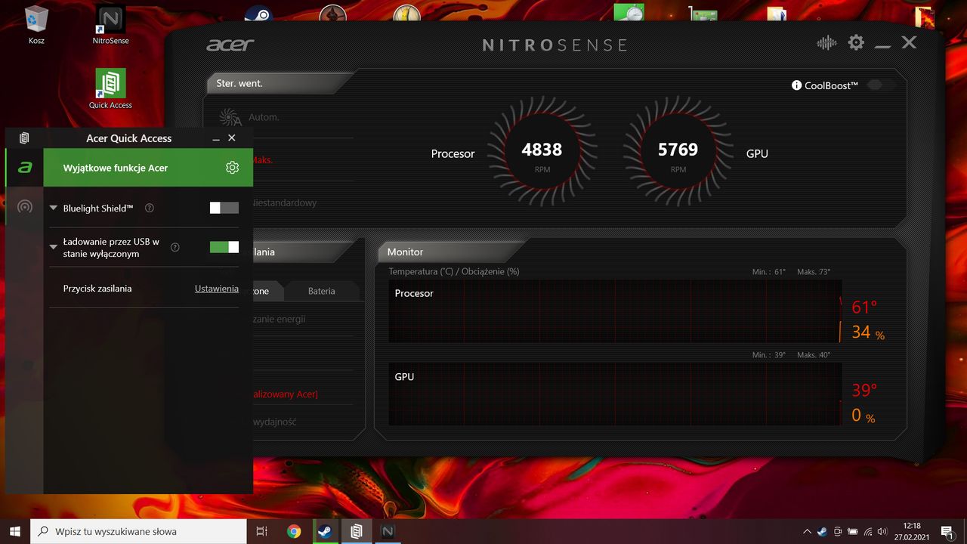This screenshot has width=967, height=544.
Task: Click the NitroSense desktop shortcut
Action: click(110, 26)
